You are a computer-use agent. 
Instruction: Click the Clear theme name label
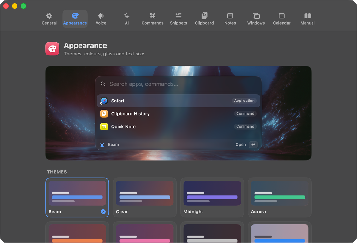point(122,212)
